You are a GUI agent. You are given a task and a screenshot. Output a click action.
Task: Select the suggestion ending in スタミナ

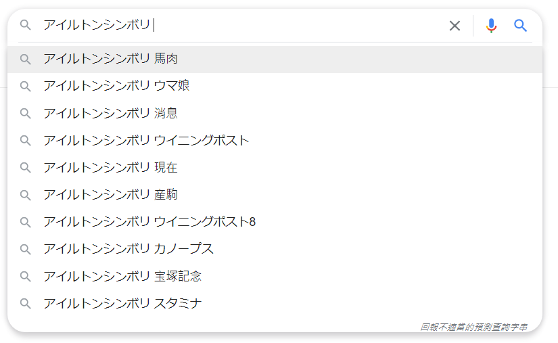275,304
